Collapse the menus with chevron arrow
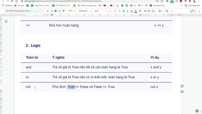This screenshot has height=114, width=202. coord(199,11)
